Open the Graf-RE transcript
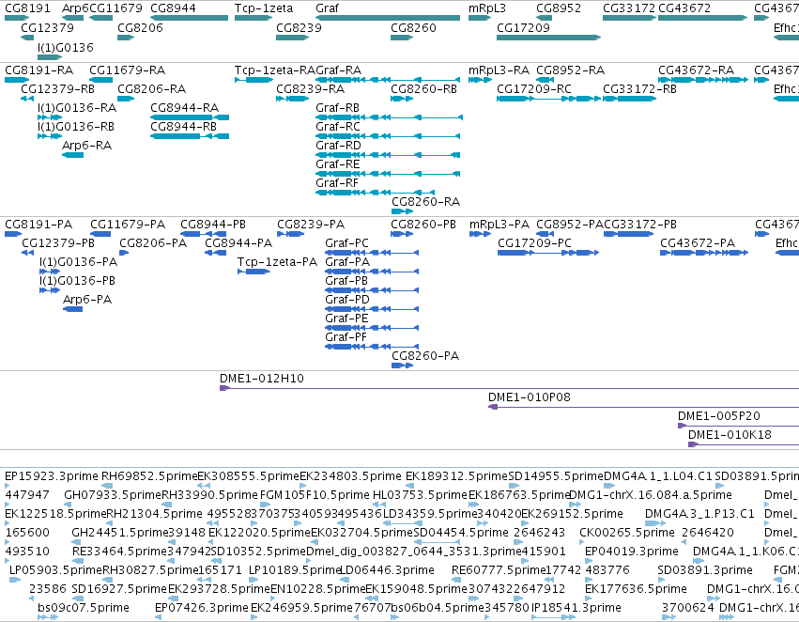 click(388, 174)
